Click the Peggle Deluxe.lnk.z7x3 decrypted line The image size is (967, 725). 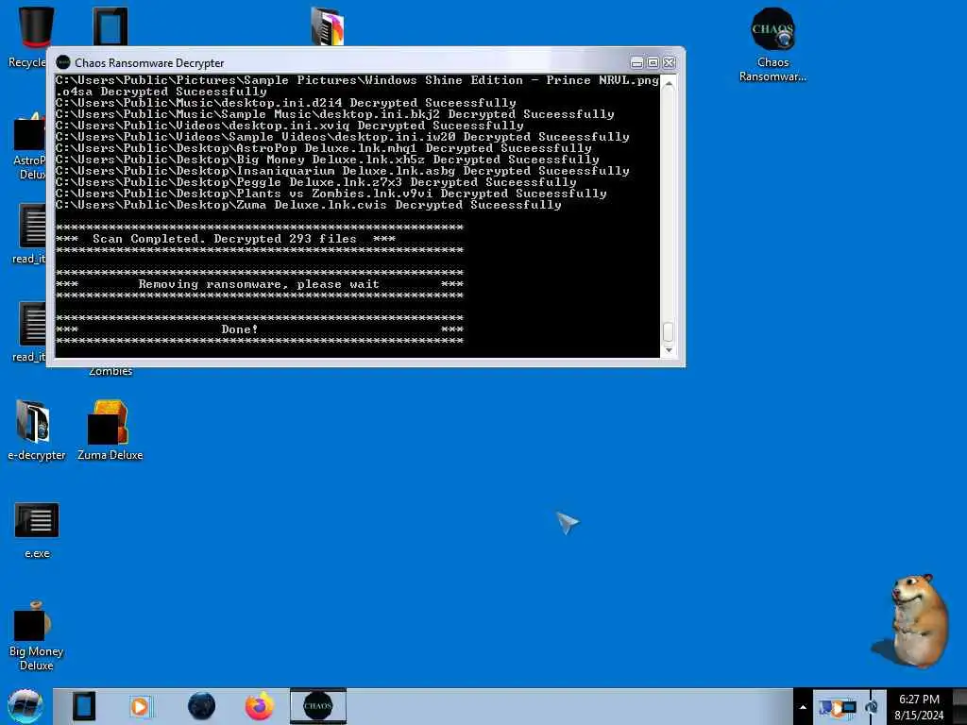[x=315, y=182]
